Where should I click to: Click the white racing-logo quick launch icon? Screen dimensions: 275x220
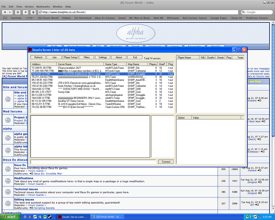(35, 217)
